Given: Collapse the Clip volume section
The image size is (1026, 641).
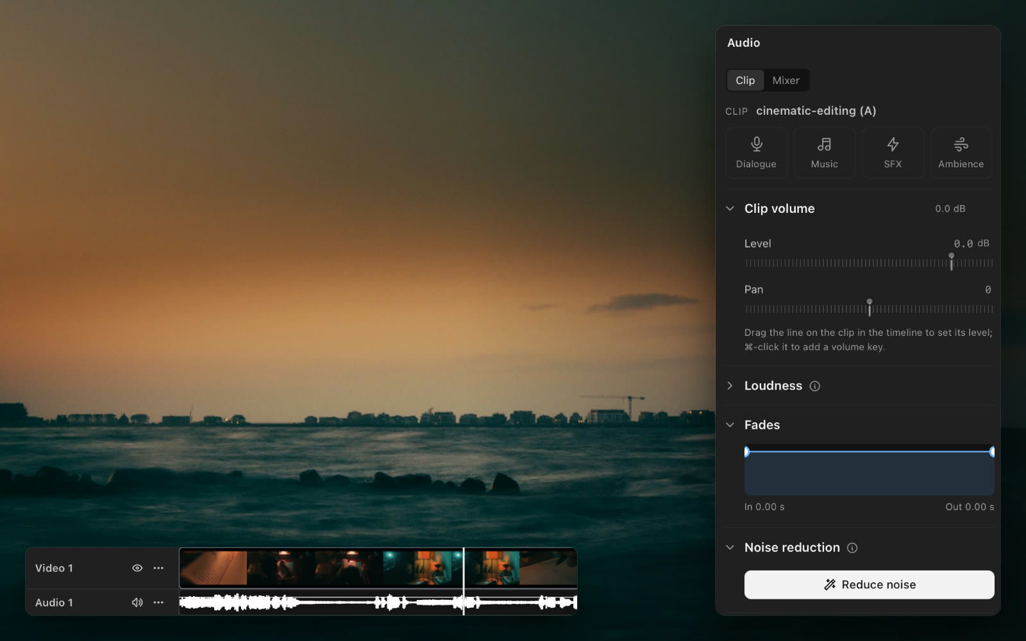Looking at the screenshot, I should click(x=730, y=208).
